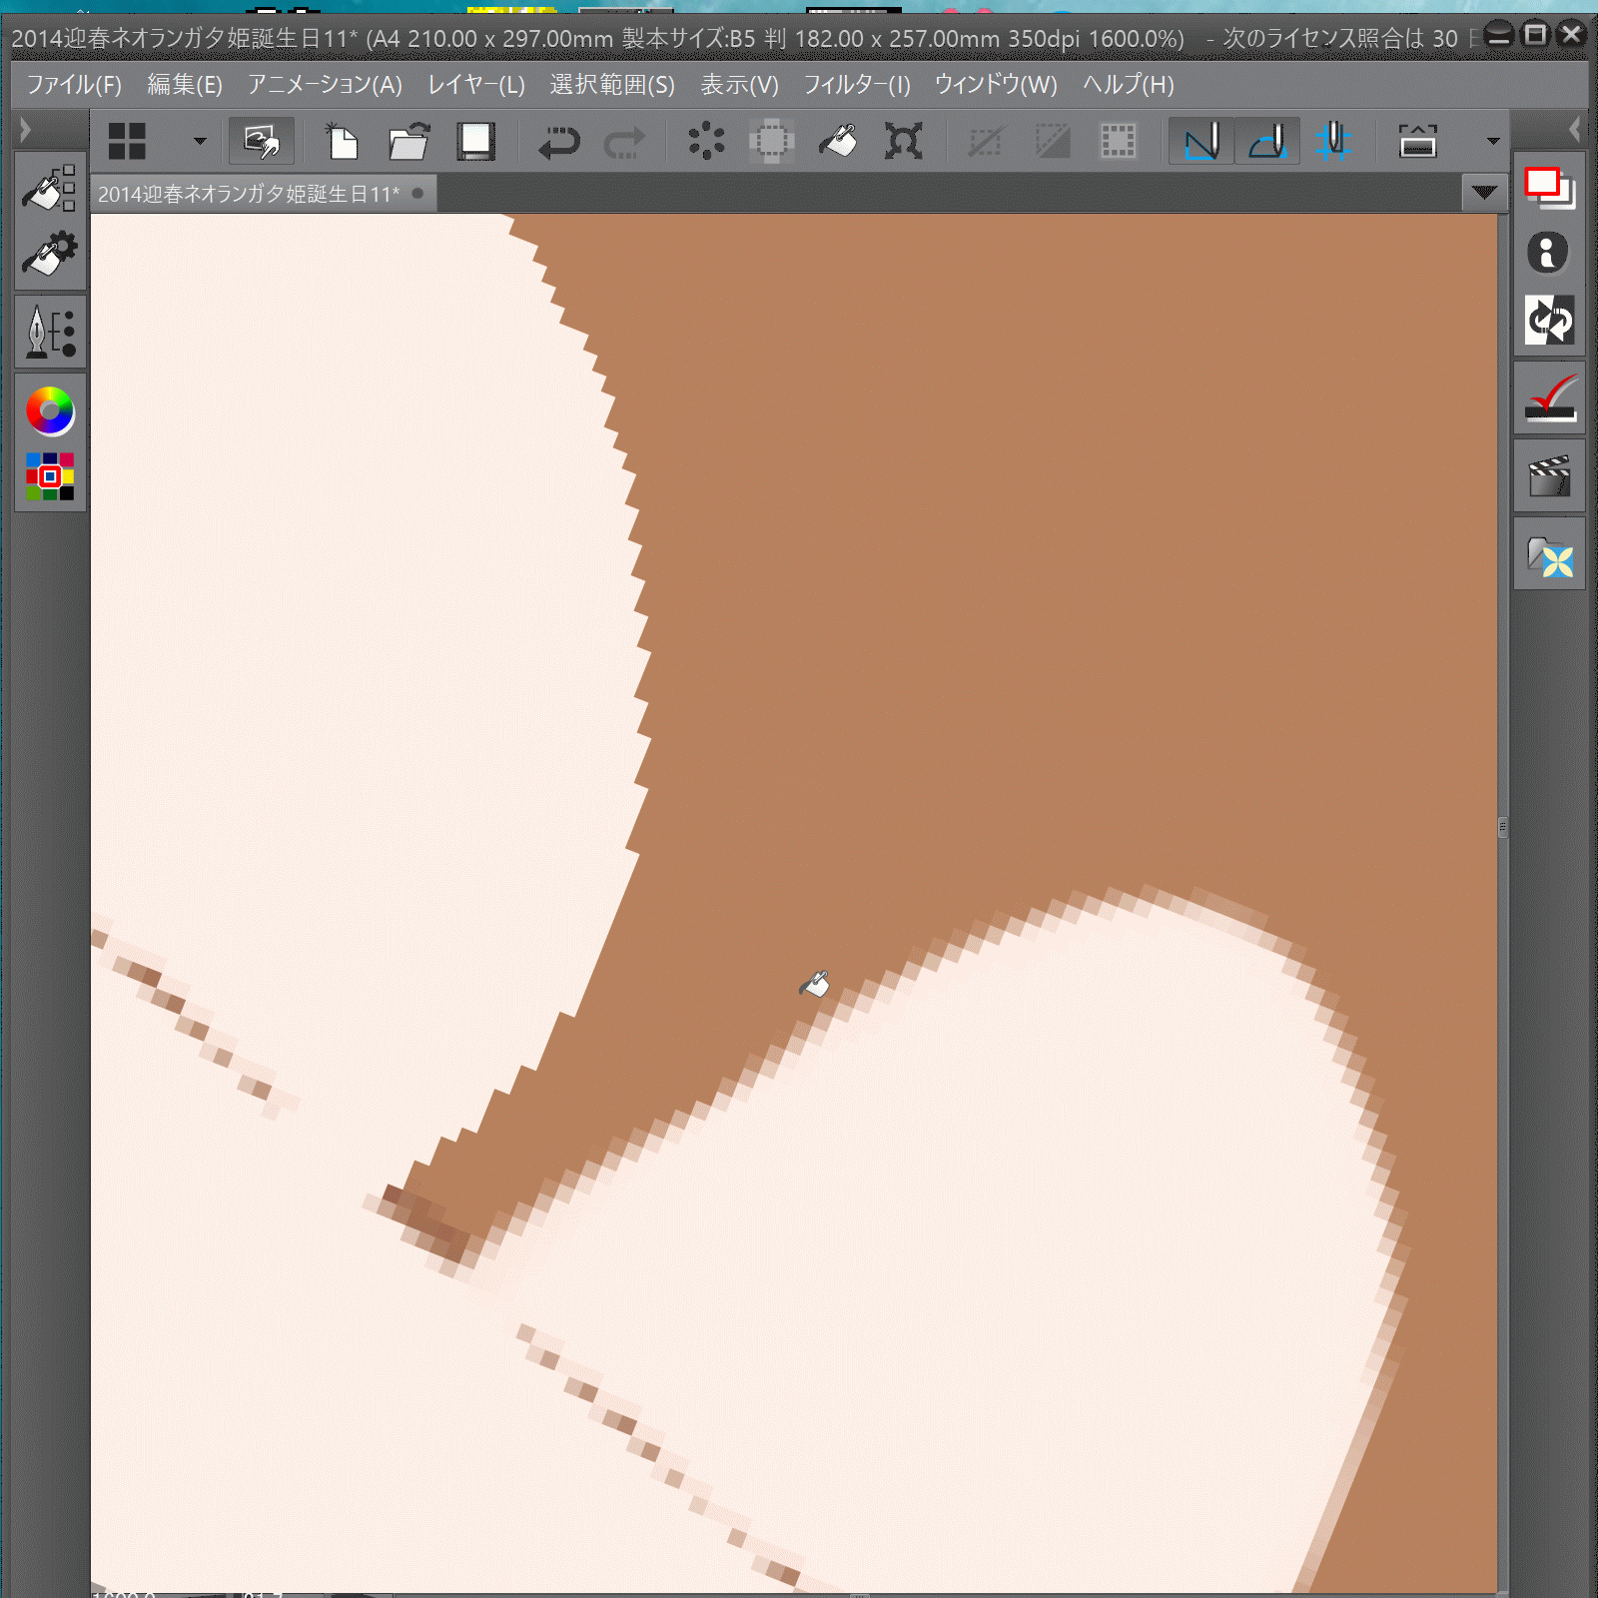Open the フィルター(I) menu
1598x1598 pixels.
coord(856,85)
